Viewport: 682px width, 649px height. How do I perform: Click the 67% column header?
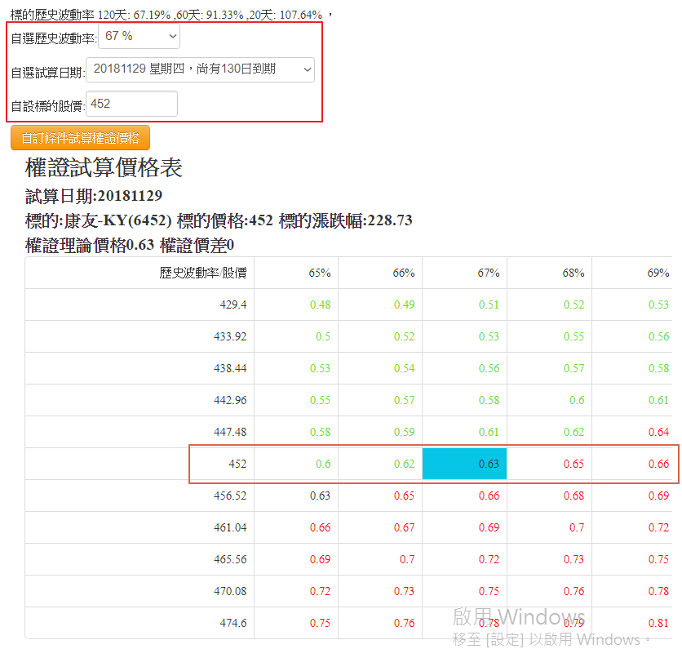(489, 273)
